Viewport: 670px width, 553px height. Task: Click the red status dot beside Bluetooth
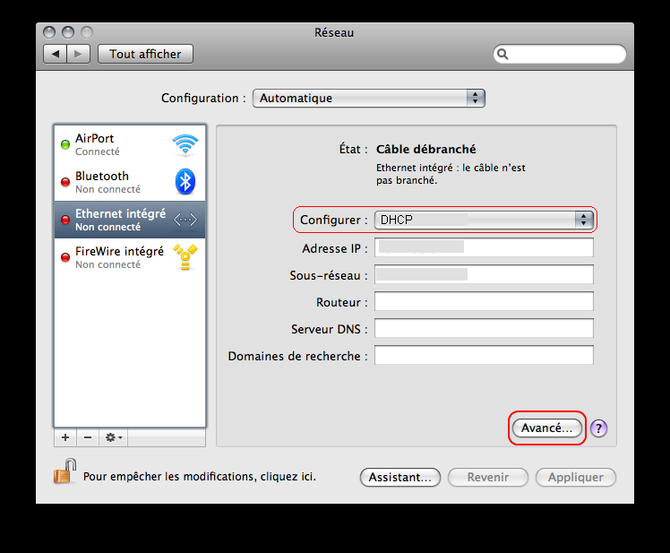[x=65, y=182]
